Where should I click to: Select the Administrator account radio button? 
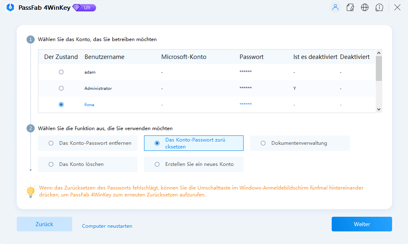click(x=61, y=88)
